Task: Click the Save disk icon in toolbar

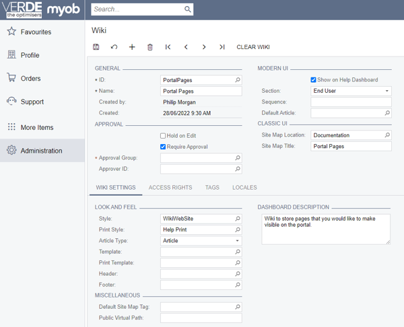Action: (96, 47)
